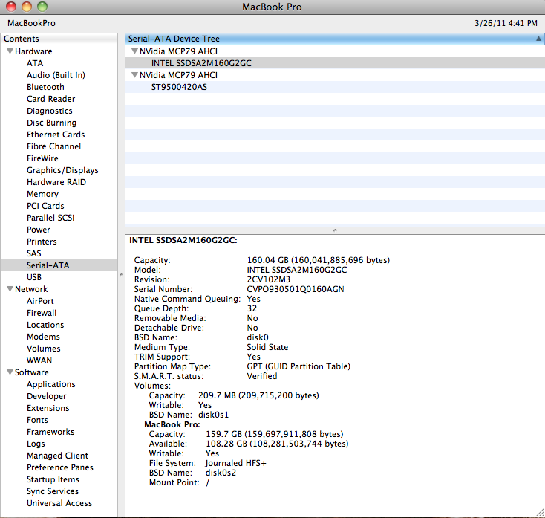Click the disk0s2 BSD name value
The image size is (545, 518).
click(221, 473)
